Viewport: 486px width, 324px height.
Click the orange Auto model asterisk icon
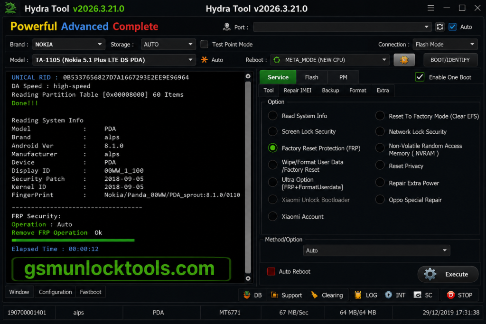click(204, 59)
